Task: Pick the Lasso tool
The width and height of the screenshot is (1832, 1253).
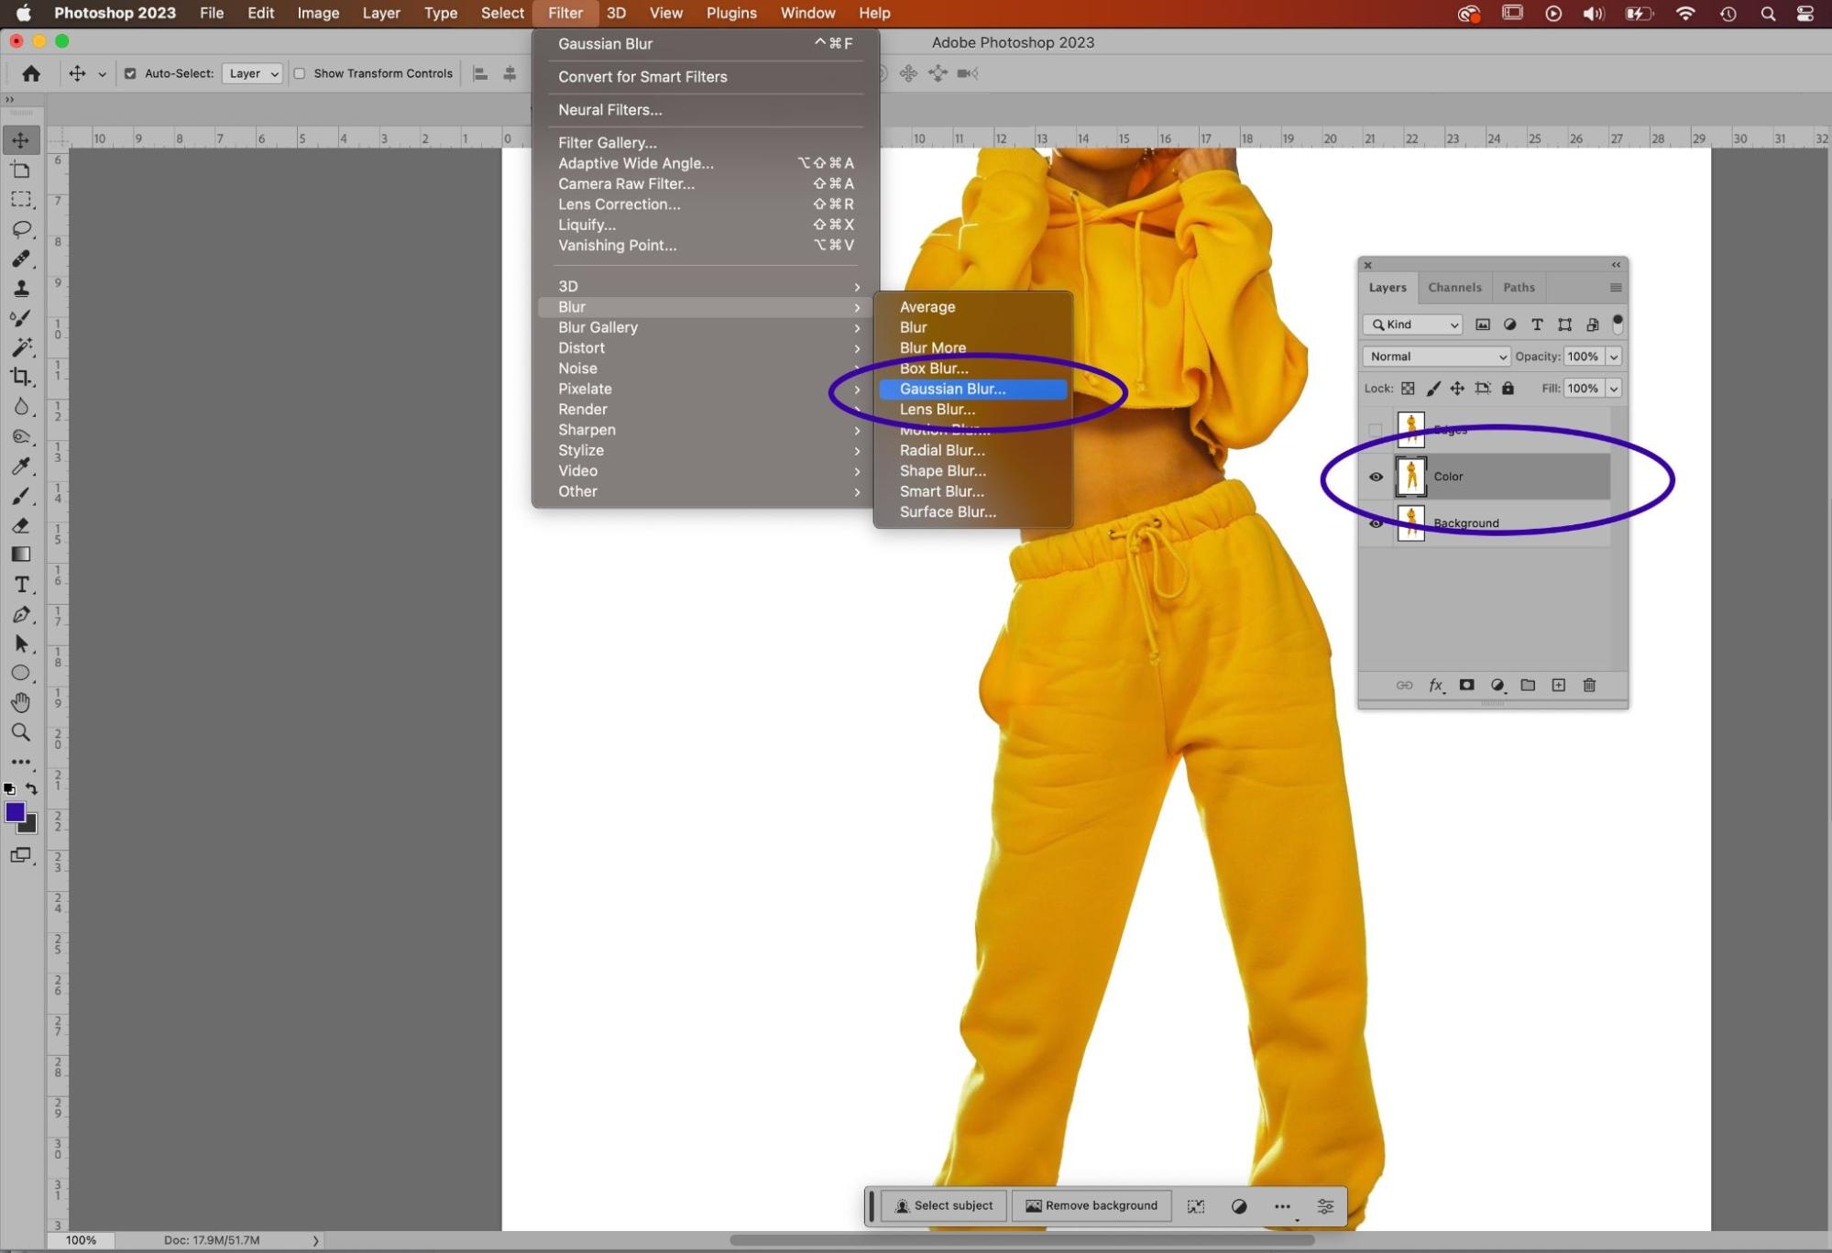Action: (x=21, y=229)
